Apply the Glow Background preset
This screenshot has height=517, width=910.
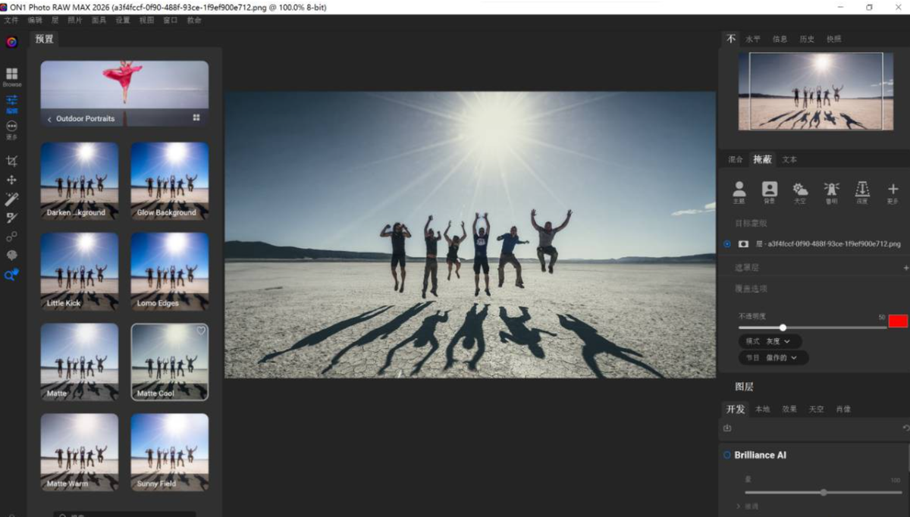point(169,181)
